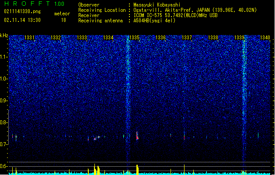Click the 1.0 kHz axis label
275x175 pixels.
3,79
